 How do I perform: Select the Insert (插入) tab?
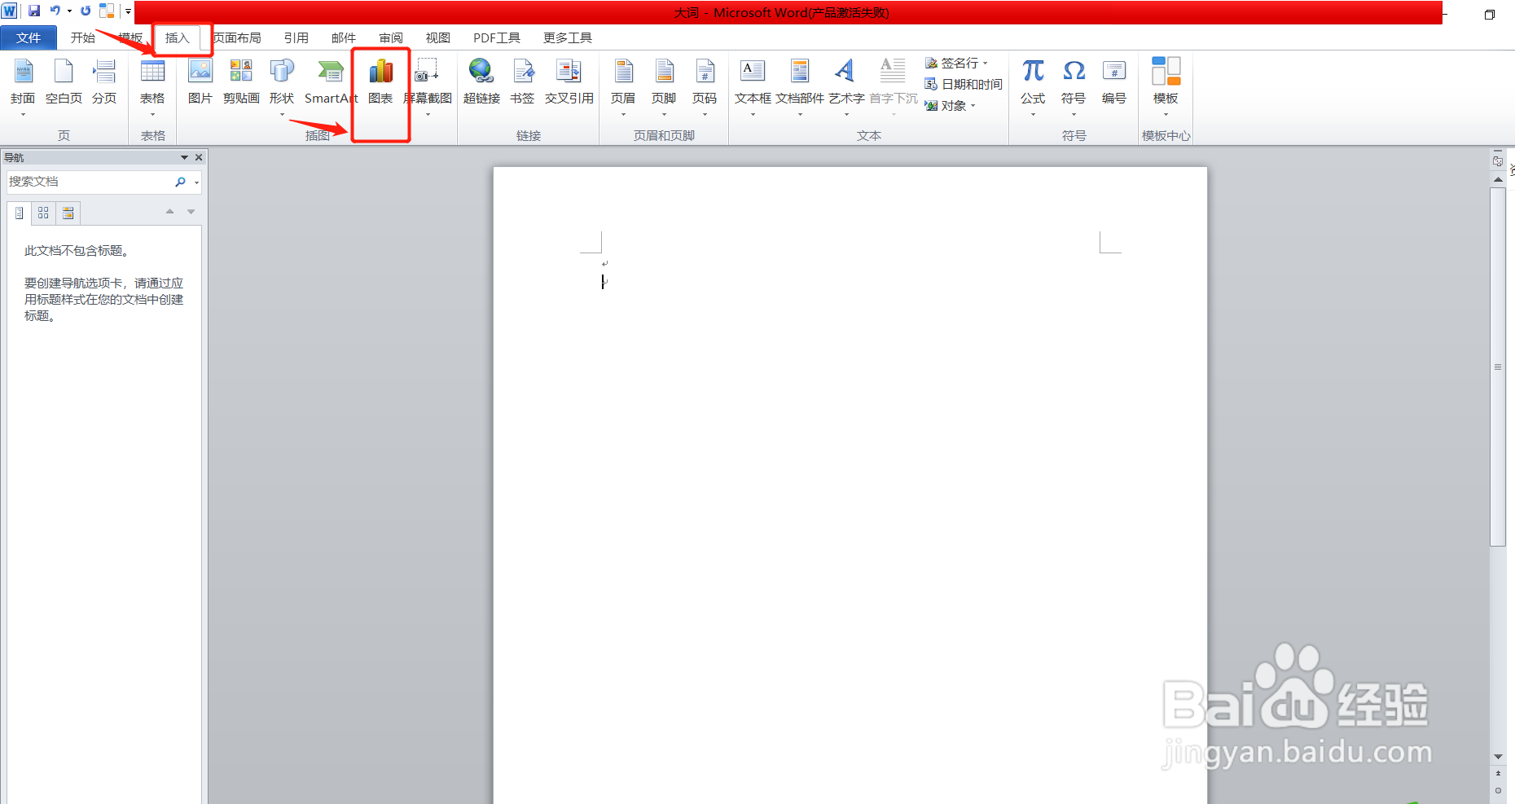tap(177, 38)
